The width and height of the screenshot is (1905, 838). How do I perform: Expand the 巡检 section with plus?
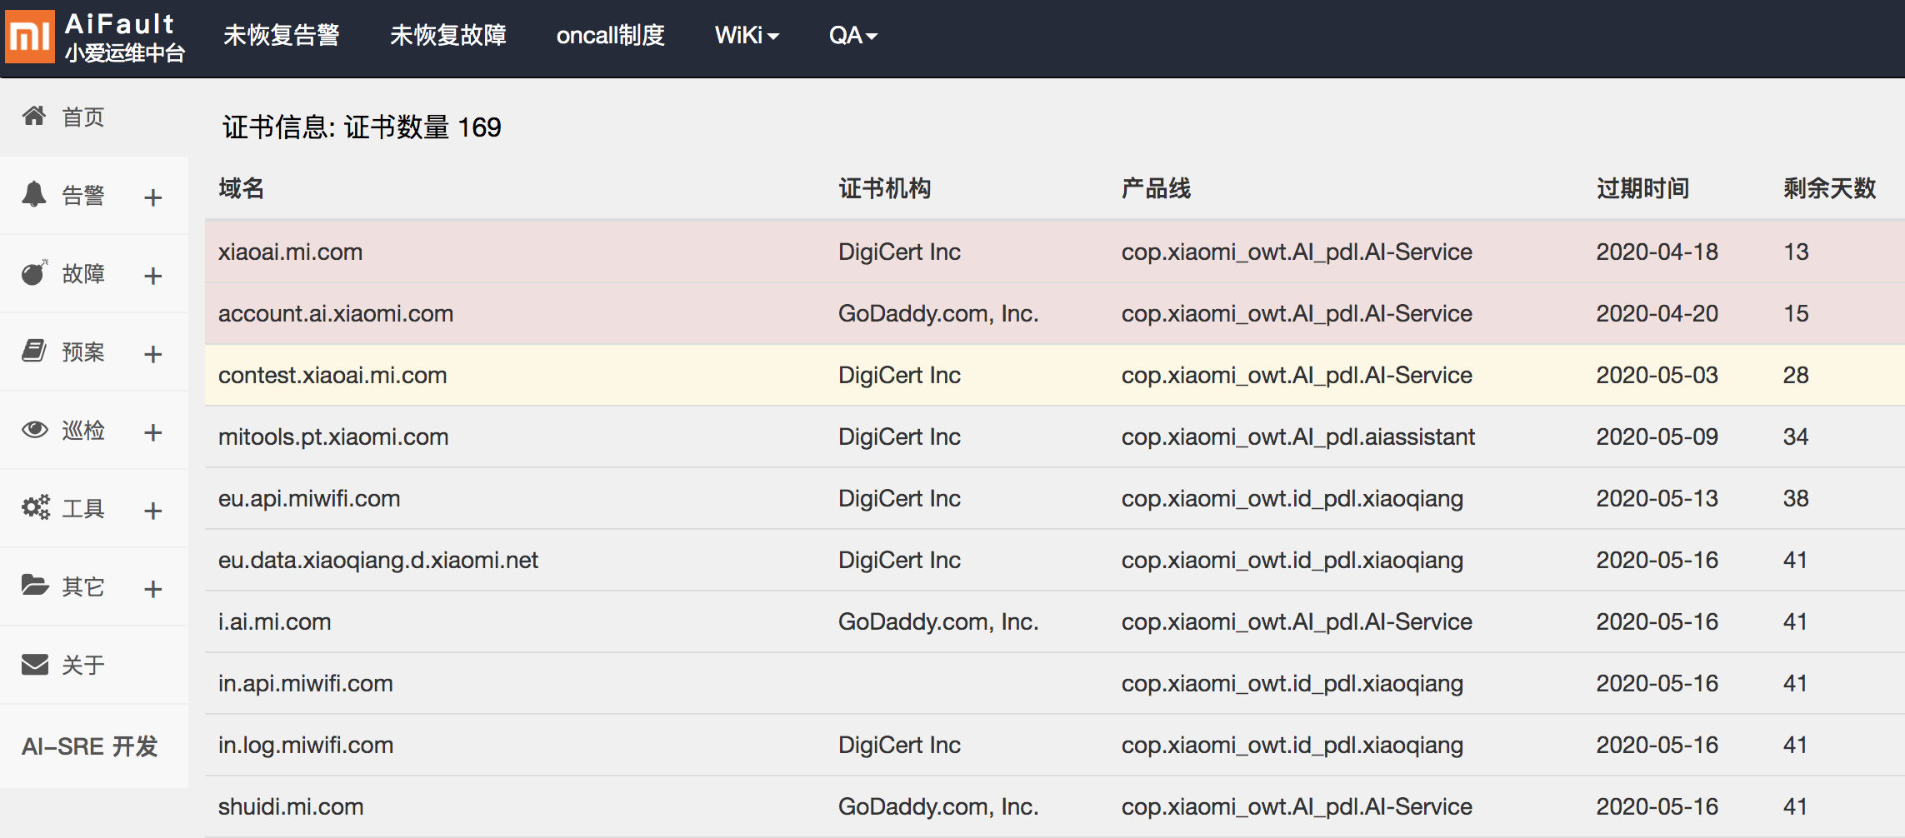152,432
